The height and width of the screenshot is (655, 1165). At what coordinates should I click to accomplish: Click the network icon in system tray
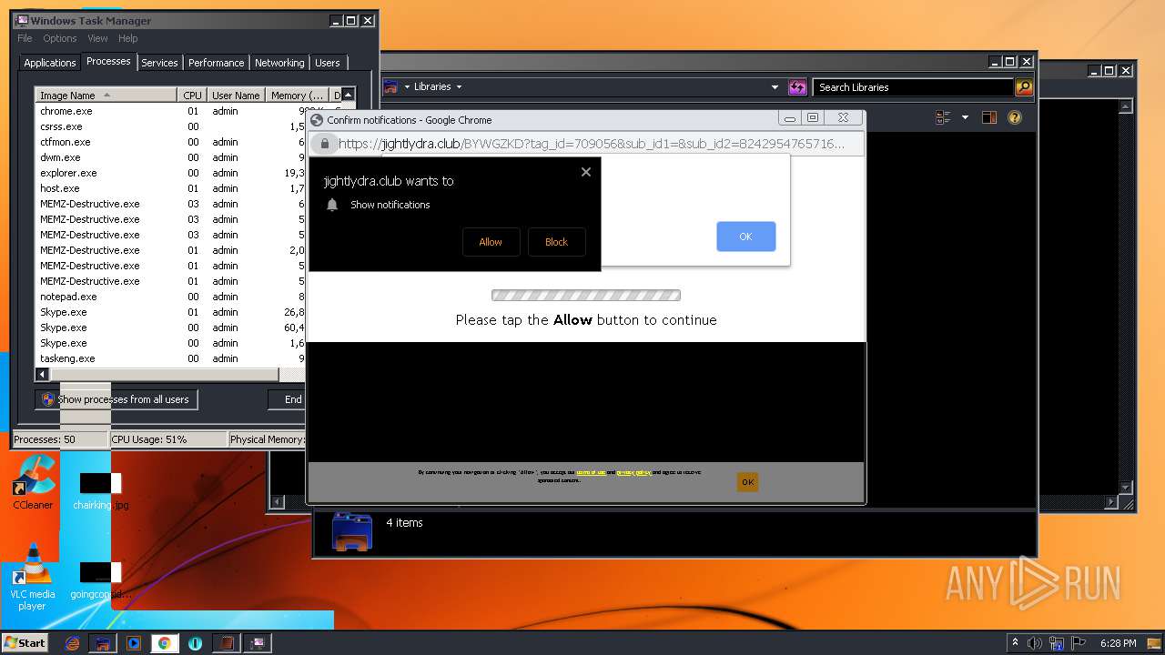click(1057, 643)
